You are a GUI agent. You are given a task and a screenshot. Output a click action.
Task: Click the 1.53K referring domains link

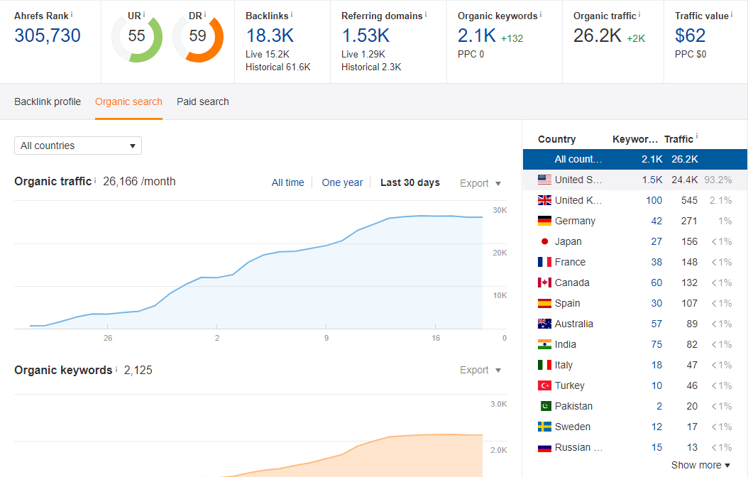click(365, 35)
